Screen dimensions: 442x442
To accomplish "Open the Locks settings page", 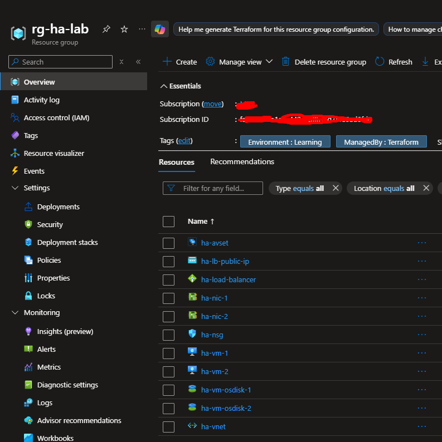I will (x=46, y=296).
